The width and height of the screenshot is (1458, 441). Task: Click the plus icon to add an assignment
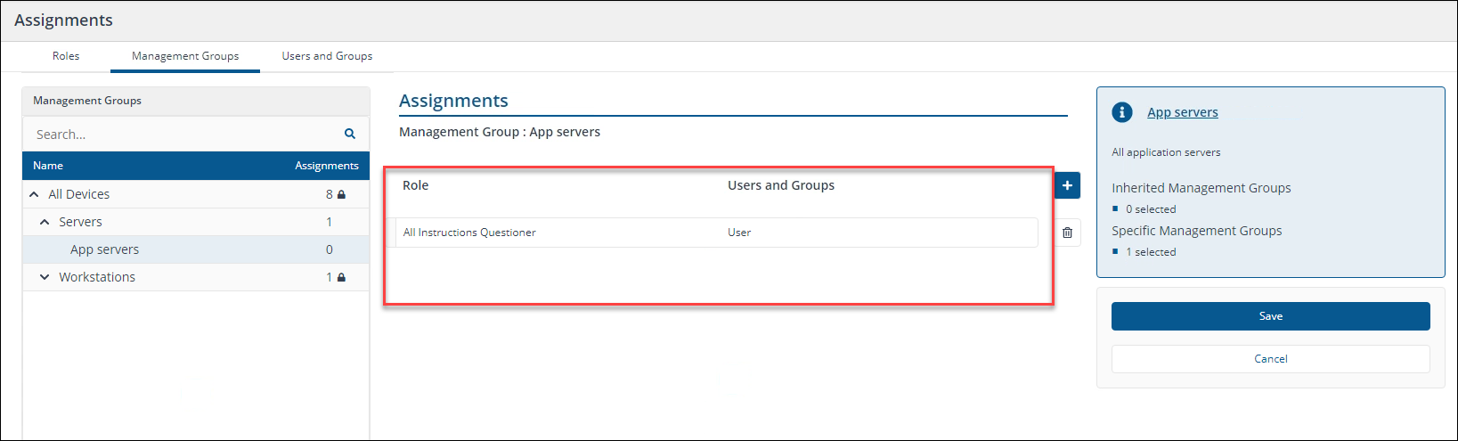coord(1067,185)
